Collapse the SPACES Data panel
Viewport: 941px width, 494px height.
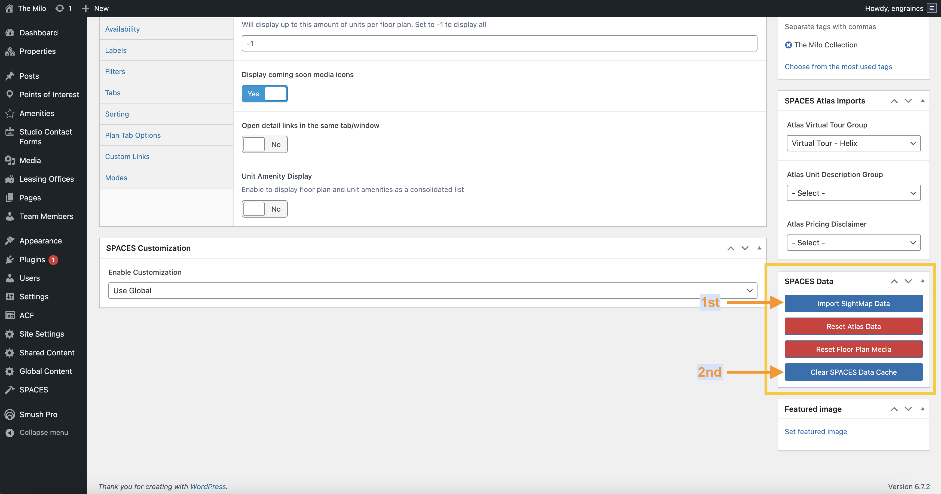coord(922,281)
